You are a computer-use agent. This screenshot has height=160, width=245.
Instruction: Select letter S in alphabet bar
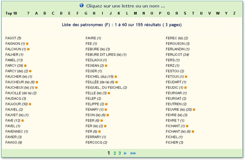click(x=185, y=14)
